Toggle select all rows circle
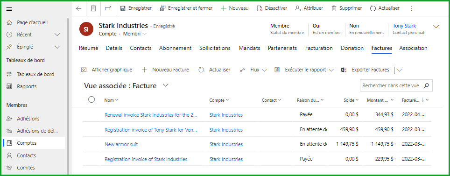 coord(91,99)
